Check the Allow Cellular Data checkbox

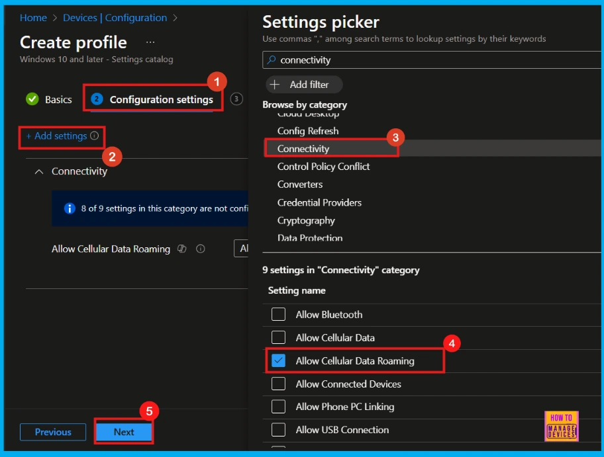pyautogui.click(x=278, y=337)
